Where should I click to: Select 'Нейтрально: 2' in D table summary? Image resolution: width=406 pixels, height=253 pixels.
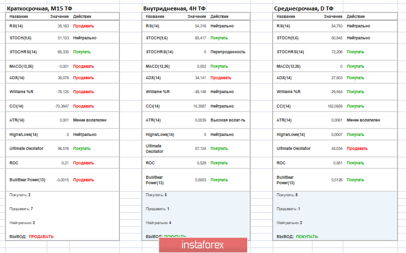[289, 223]
